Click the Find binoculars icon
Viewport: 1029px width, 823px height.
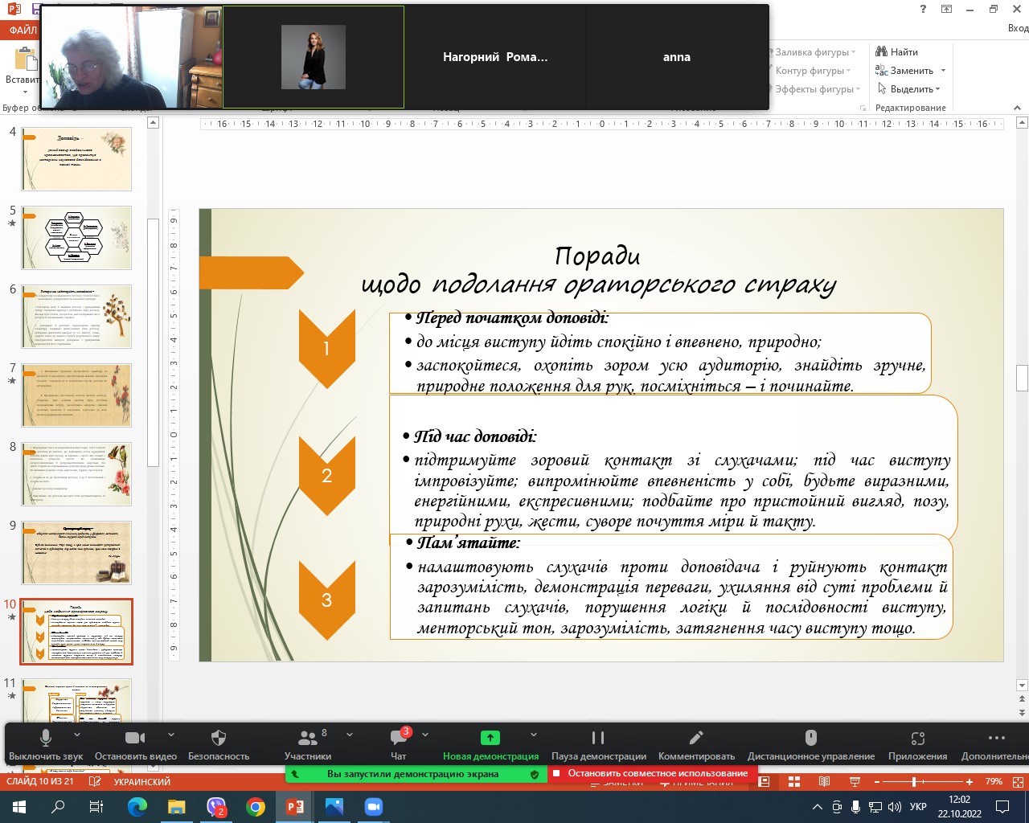tap(882, 51)
